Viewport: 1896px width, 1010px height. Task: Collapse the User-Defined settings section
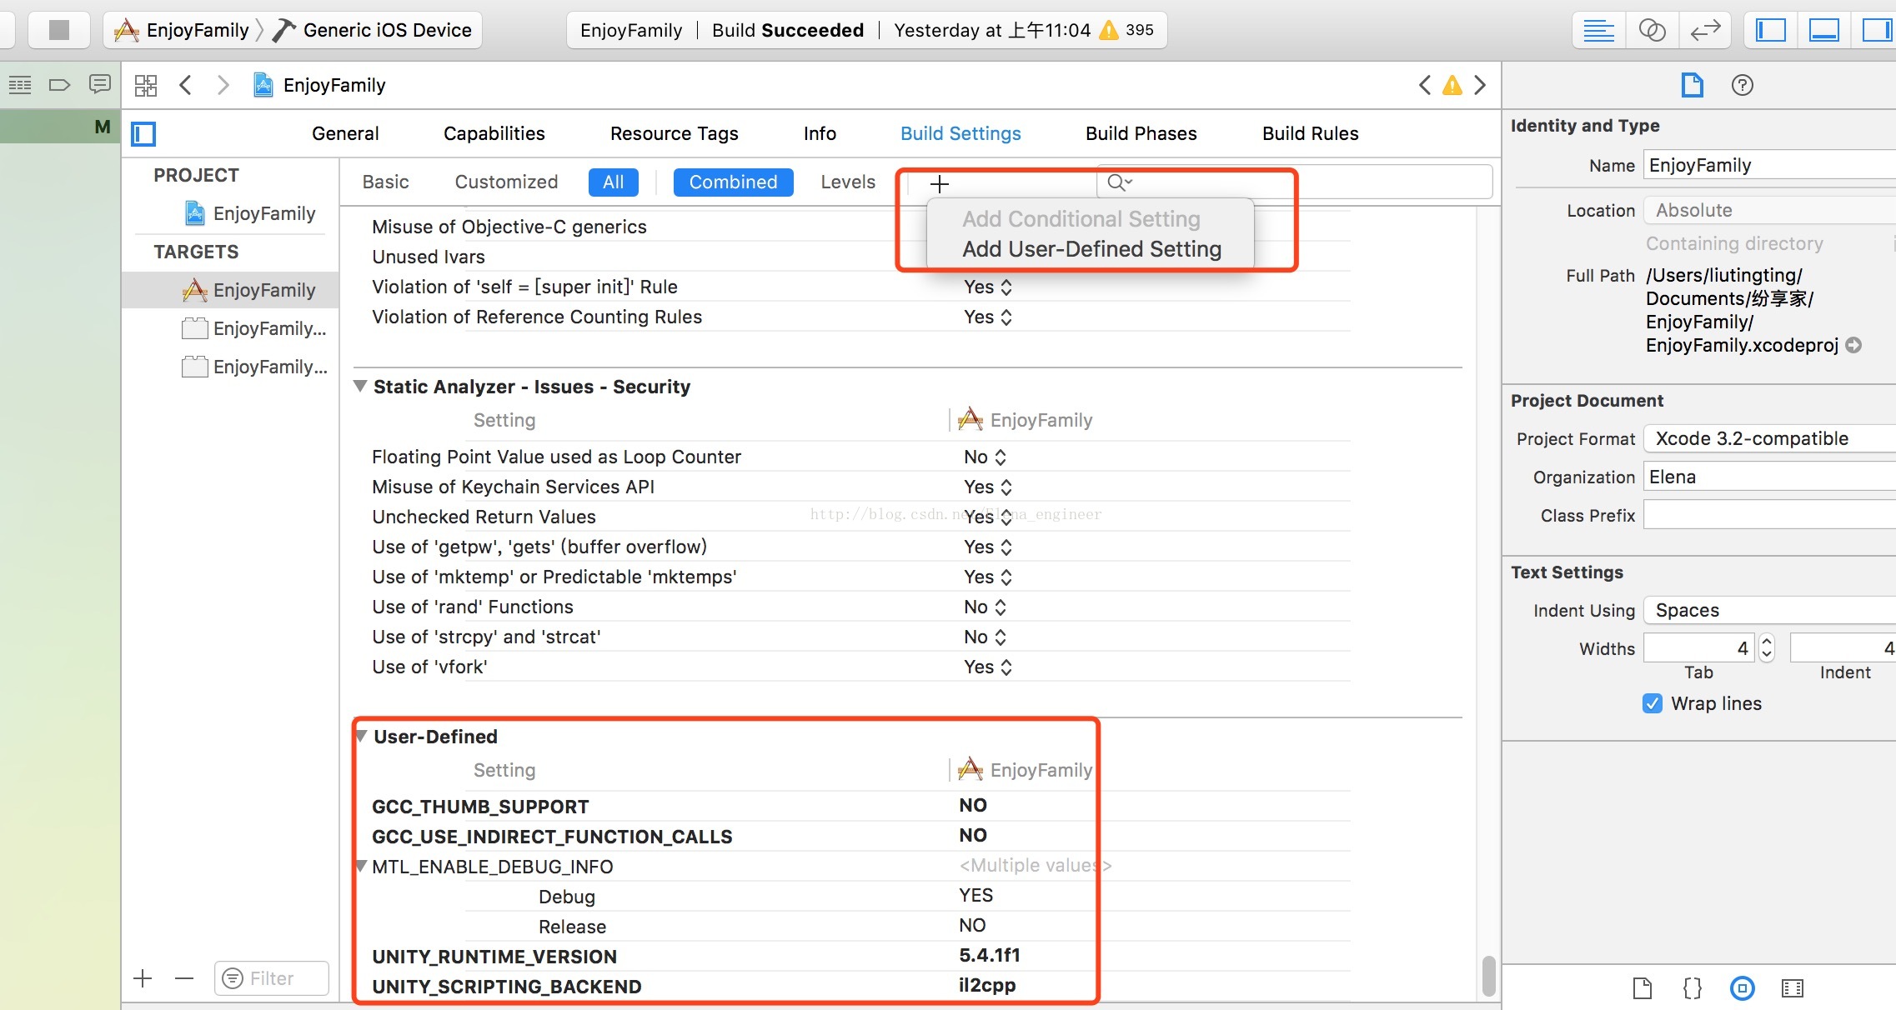point(363,736)
